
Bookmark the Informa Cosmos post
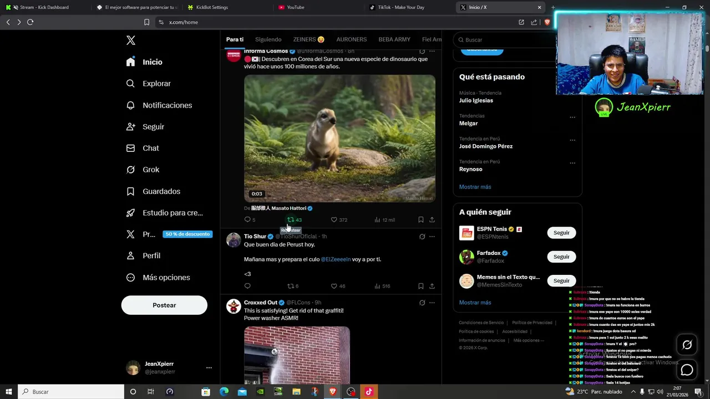421,220
